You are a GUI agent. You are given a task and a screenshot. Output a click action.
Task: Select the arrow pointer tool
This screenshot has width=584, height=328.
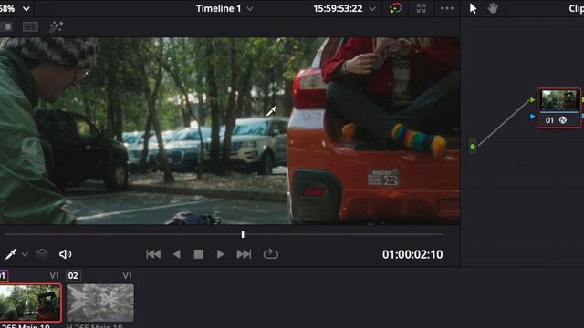(x=473, y=8)
